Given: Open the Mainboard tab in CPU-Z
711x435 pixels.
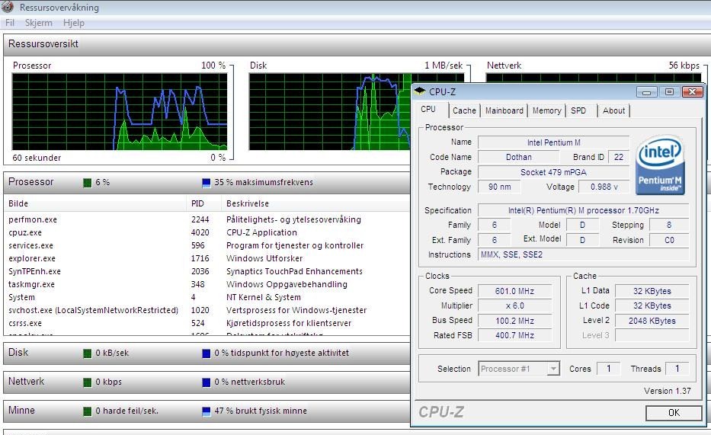Looking at the screenshot, I should point(504,110).
